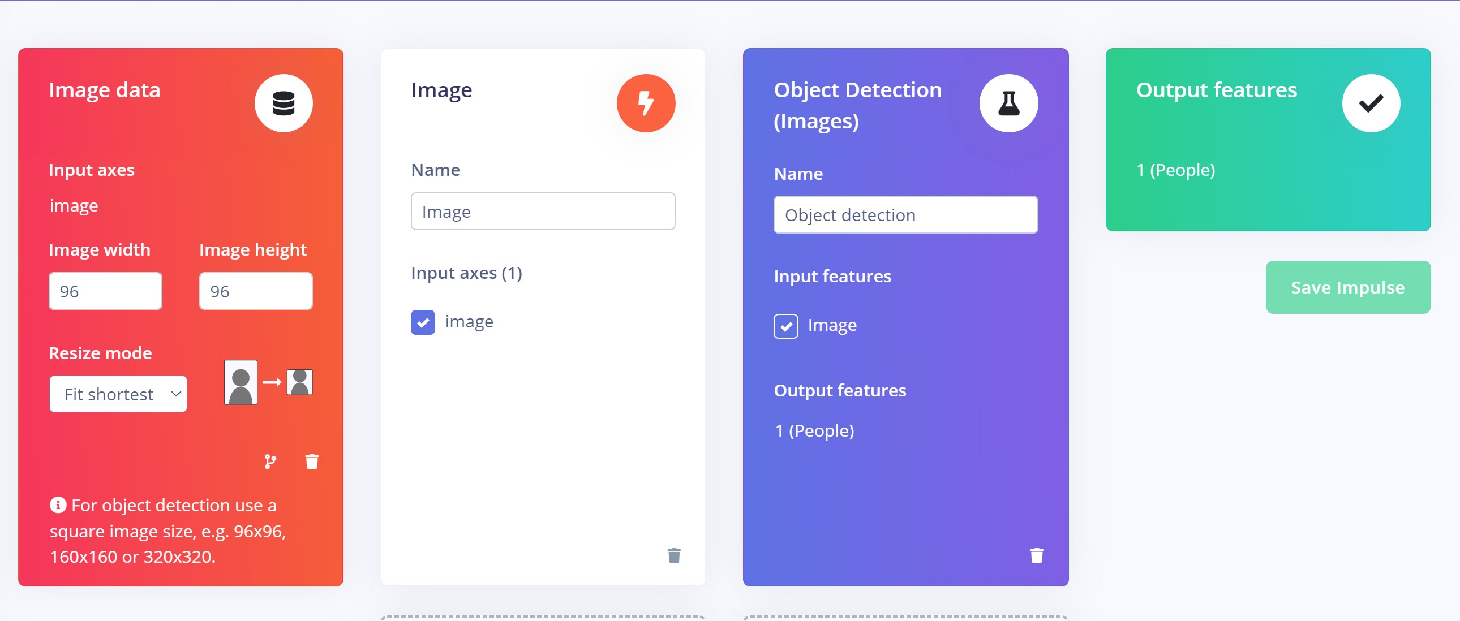The height and width of the screenshot is (621, 1460).
Task: Uncheck the image input axis checkbox
Action: [x=423, y=322]
